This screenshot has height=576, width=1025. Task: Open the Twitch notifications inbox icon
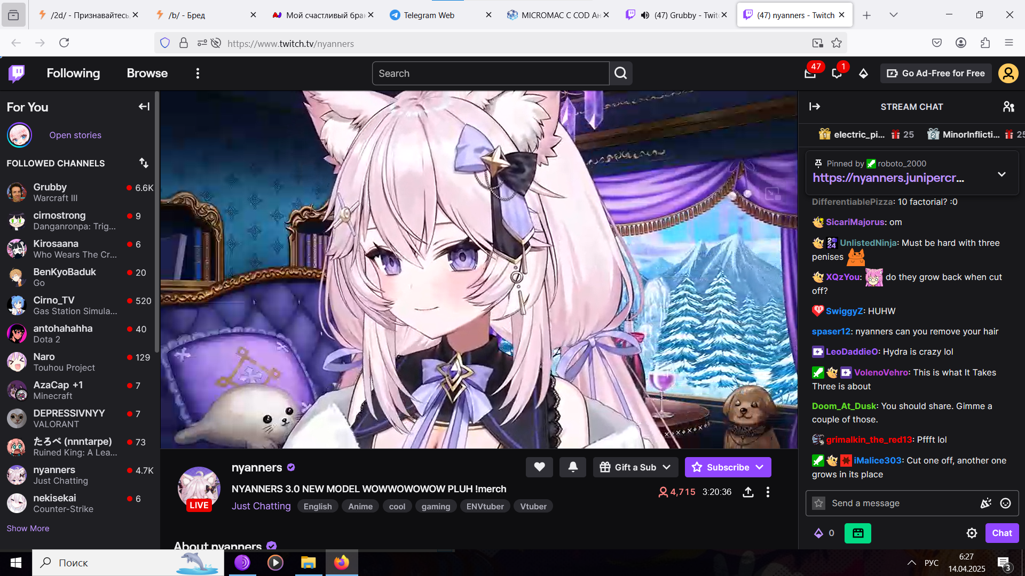click(810, 74)
